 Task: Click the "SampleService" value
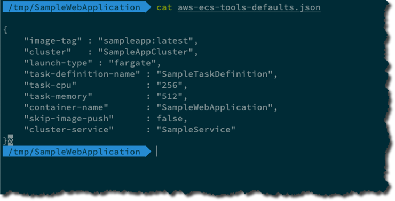196,130
